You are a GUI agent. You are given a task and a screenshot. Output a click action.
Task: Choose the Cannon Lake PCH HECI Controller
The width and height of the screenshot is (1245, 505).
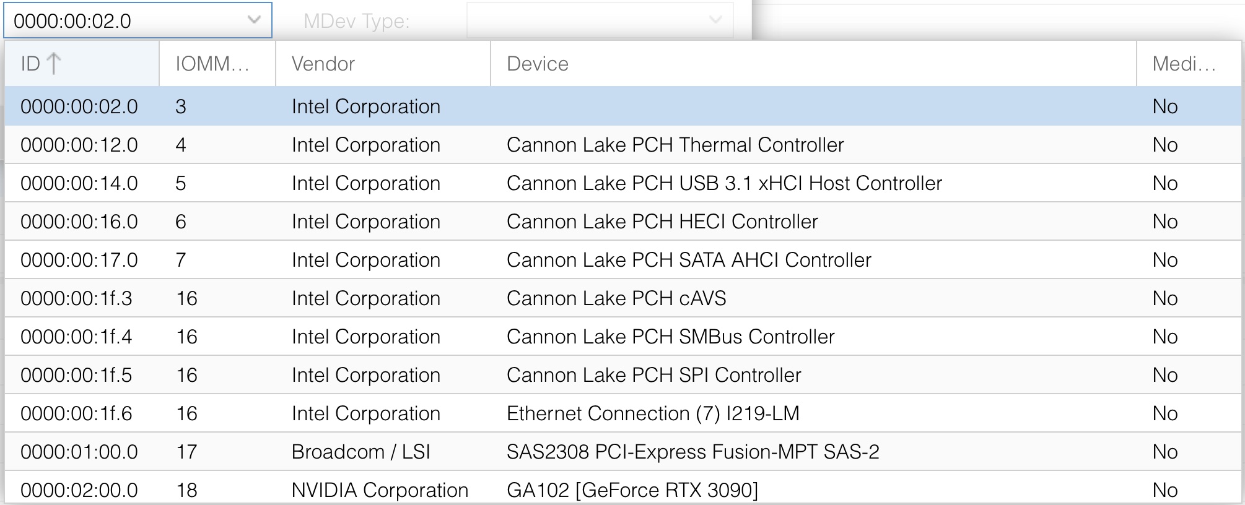click(372, 222)
